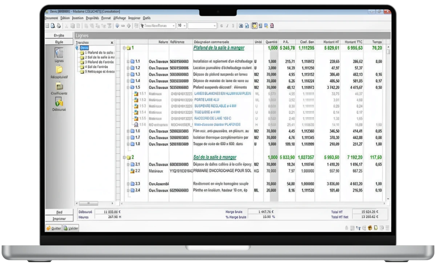The width and height of the screenshot is (436, 266).
Task: Click the Quitter button
Action: [x=54, y=228]
